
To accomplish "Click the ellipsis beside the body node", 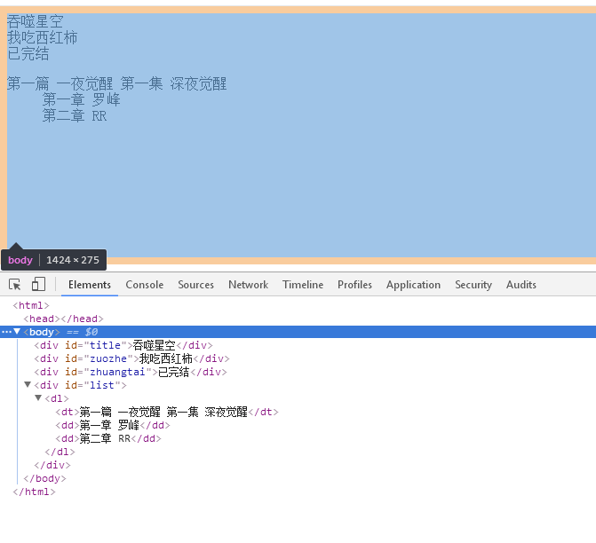I will pos(5,332).
